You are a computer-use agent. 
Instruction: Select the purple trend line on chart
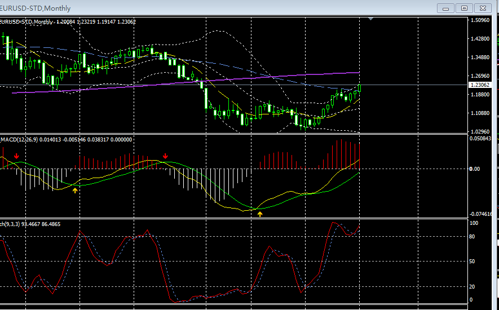tap(169, 81)
